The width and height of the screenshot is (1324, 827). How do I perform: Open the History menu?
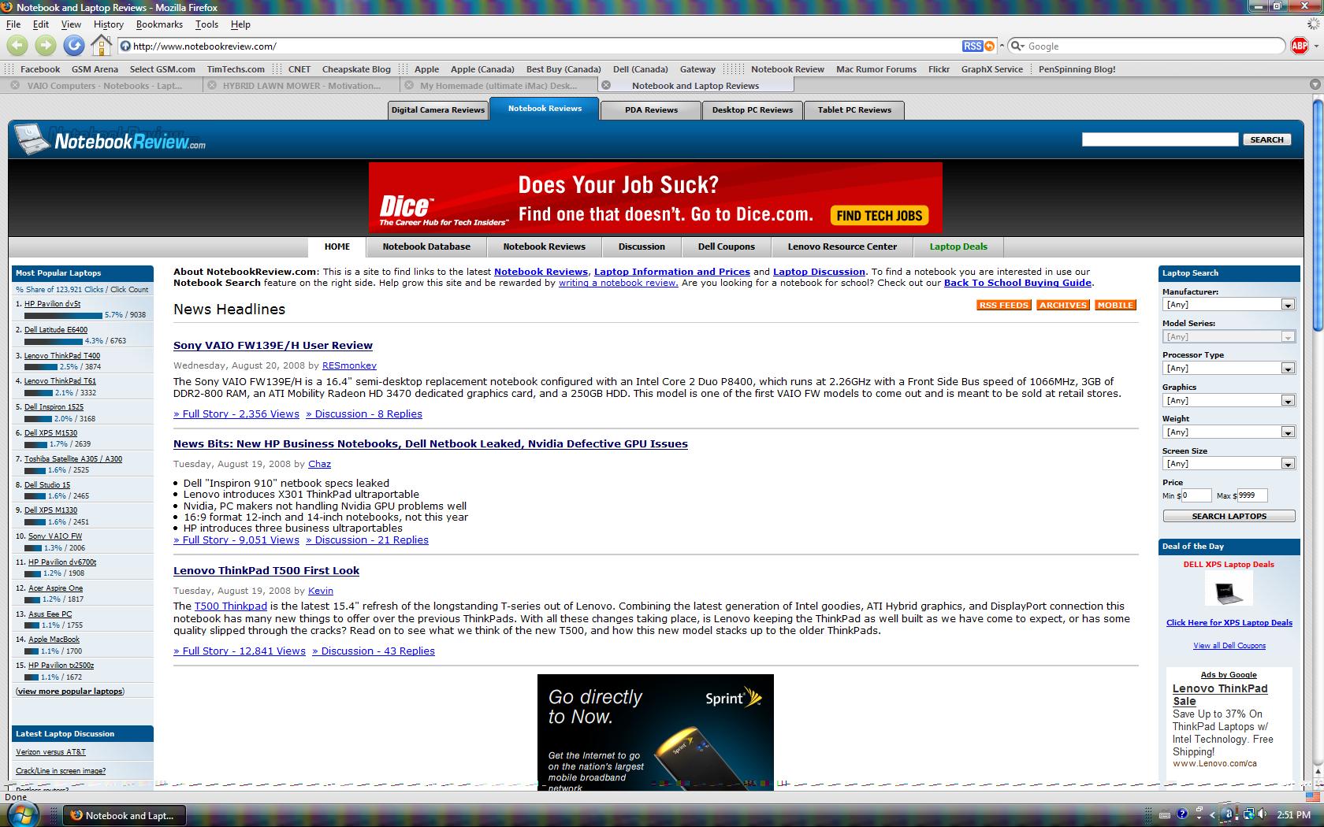tap(108, 24)
